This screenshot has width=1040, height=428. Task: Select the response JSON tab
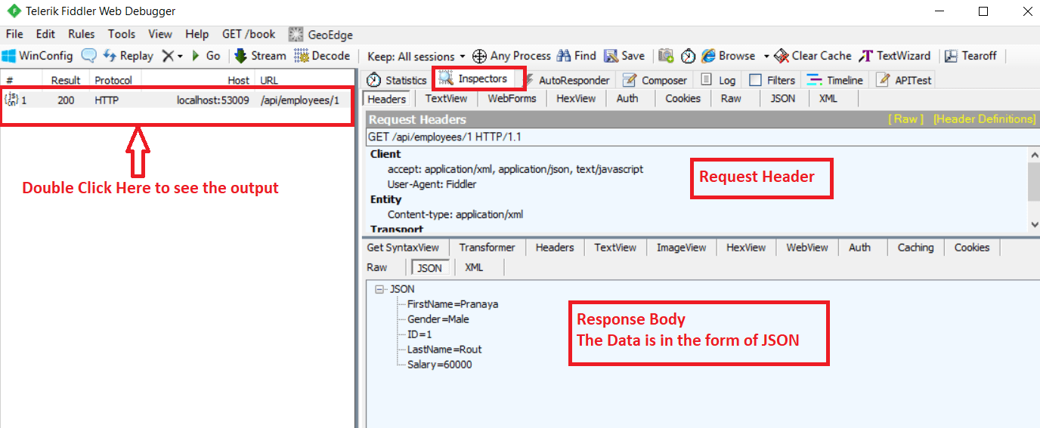430,267
